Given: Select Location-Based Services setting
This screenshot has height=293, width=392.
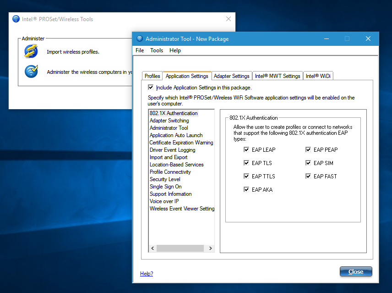Looking at the screenshot, I should pos(176,165).
